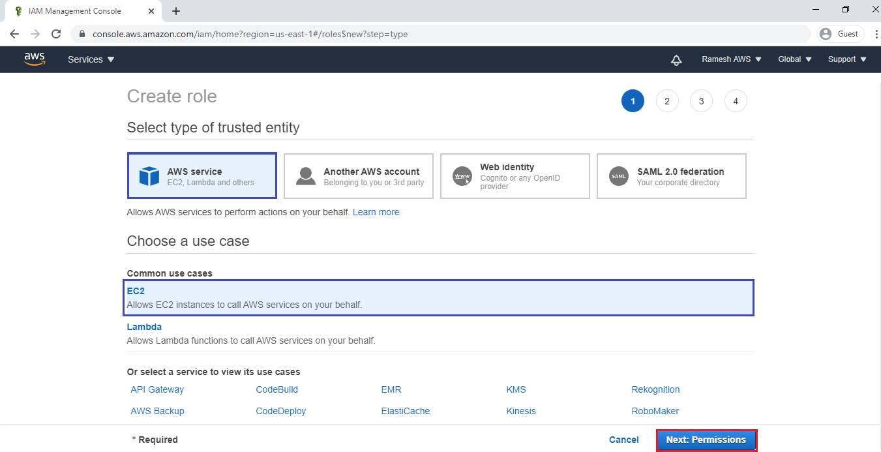Jump to step 4 indicator

[x=736, y=101]
